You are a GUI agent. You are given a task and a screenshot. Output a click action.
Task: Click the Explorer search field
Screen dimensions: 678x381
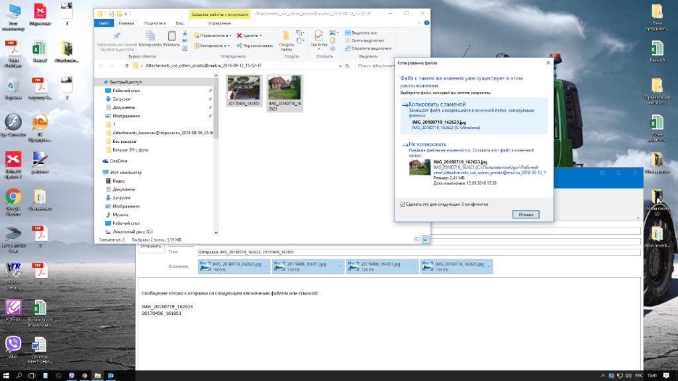point(375,65)
